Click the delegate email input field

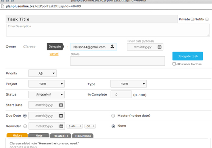point(94,47)
